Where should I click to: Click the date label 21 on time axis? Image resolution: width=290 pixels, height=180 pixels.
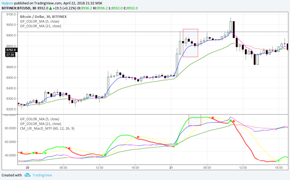pyautogui.click(x=171, y=168)
